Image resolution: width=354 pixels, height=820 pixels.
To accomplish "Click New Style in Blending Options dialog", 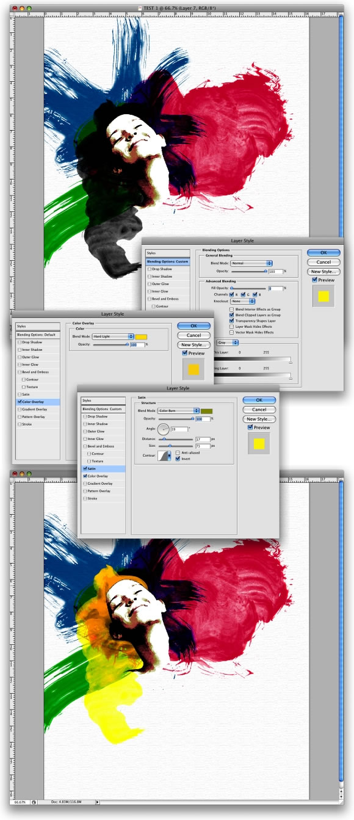I will (x=323, y=272).
